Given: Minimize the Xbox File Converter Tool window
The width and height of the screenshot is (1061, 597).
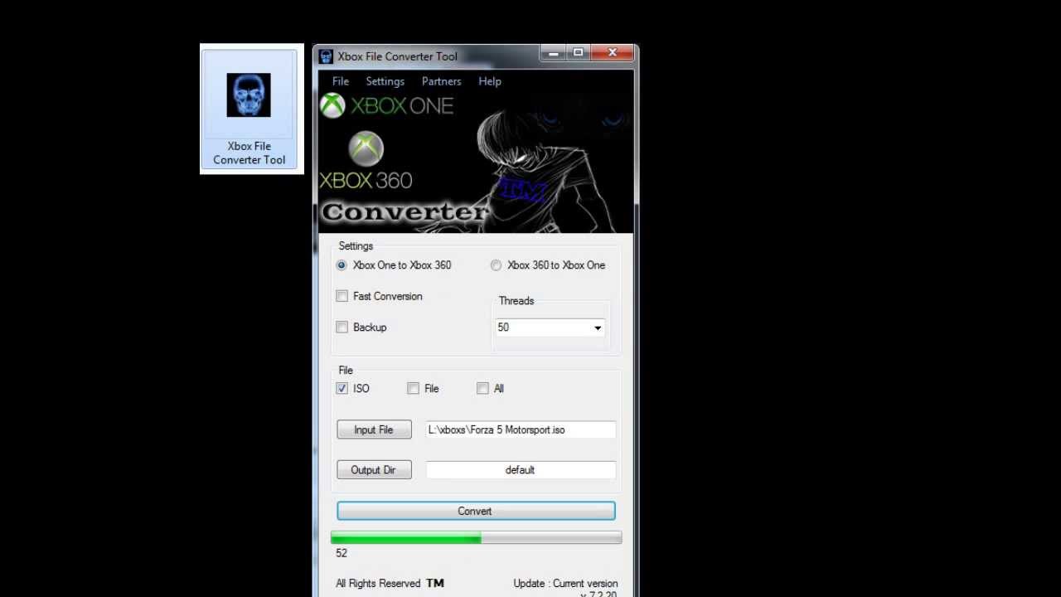Looking at the screenshot, I should [x=554, y=54].
